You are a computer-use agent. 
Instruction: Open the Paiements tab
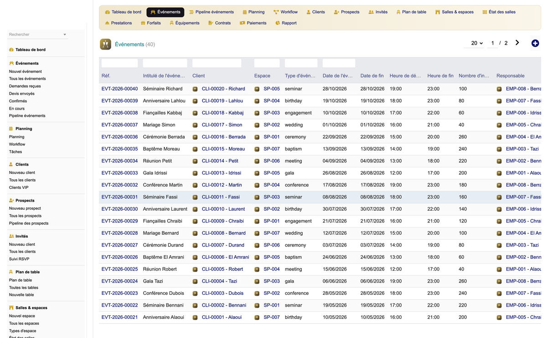[x=253, y=23]
